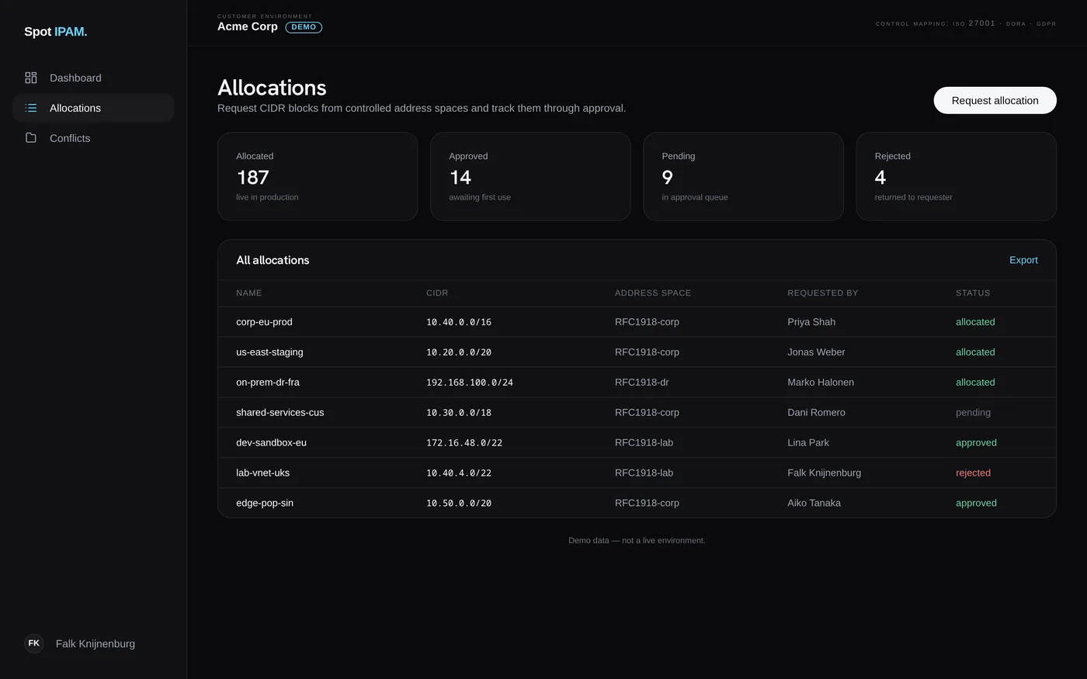Open the corp-eu-prod allocation row
The height and width of the screenshot is (679, 1087).
(x=637, y=322)
